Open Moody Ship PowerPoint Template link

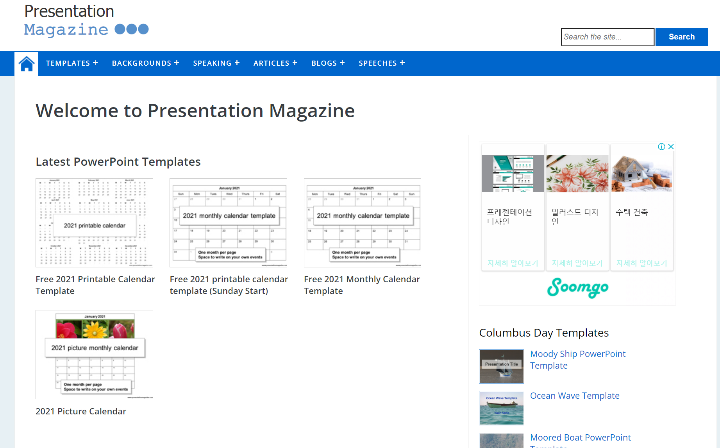[578, 360]
